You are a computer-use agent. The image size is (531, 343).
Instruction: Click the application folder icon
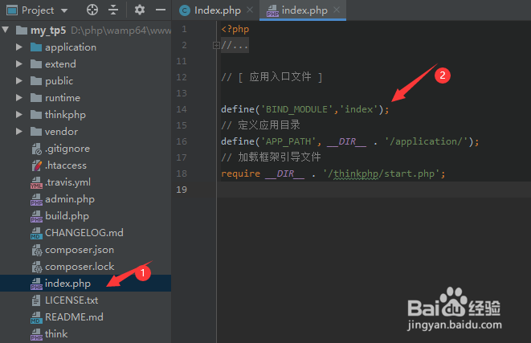(x=36, y=47)
